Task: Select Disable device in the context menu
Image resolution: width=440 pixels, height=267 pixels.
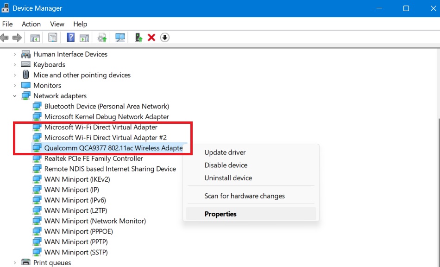Action: coord(226,165)
